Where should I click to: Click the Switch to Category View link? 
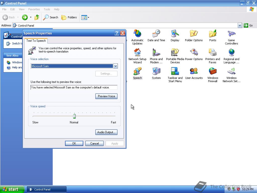14,43
